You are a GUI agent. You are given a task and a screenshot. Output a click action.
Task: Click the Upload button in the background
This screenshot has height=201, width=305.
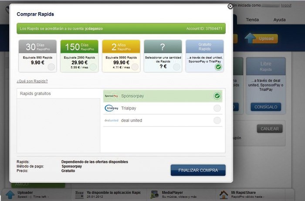pos(266,39)
